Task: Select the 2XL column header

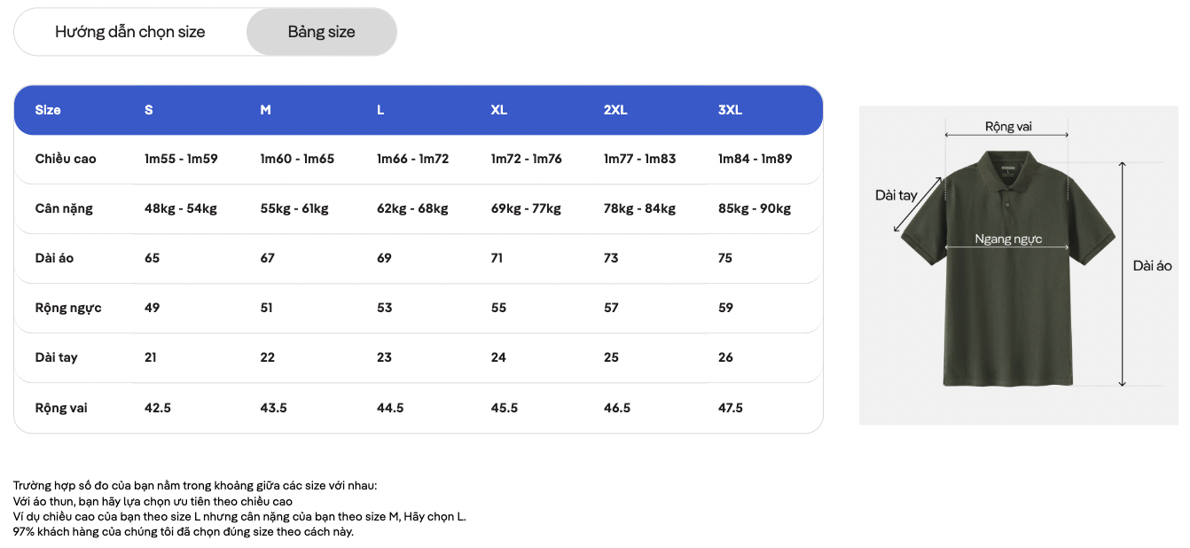Action: tap(615, 110)
